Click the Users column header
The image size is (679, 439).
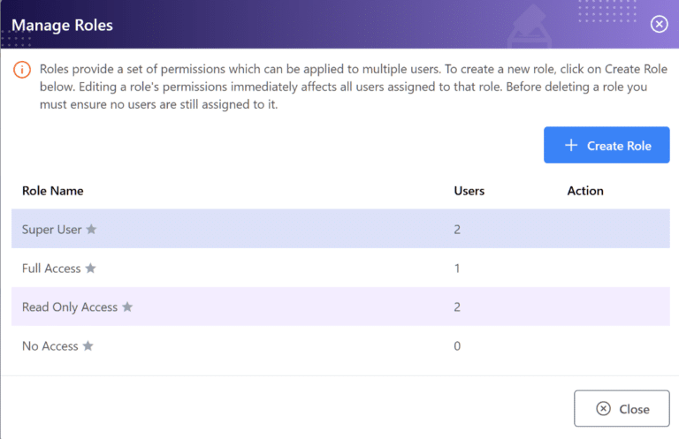point(469,191)
